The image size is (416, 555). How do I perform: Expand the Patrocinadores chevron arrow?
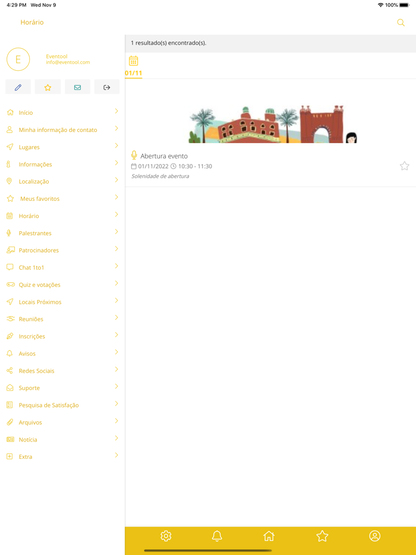pyautogui.click(x=116, y=249)
